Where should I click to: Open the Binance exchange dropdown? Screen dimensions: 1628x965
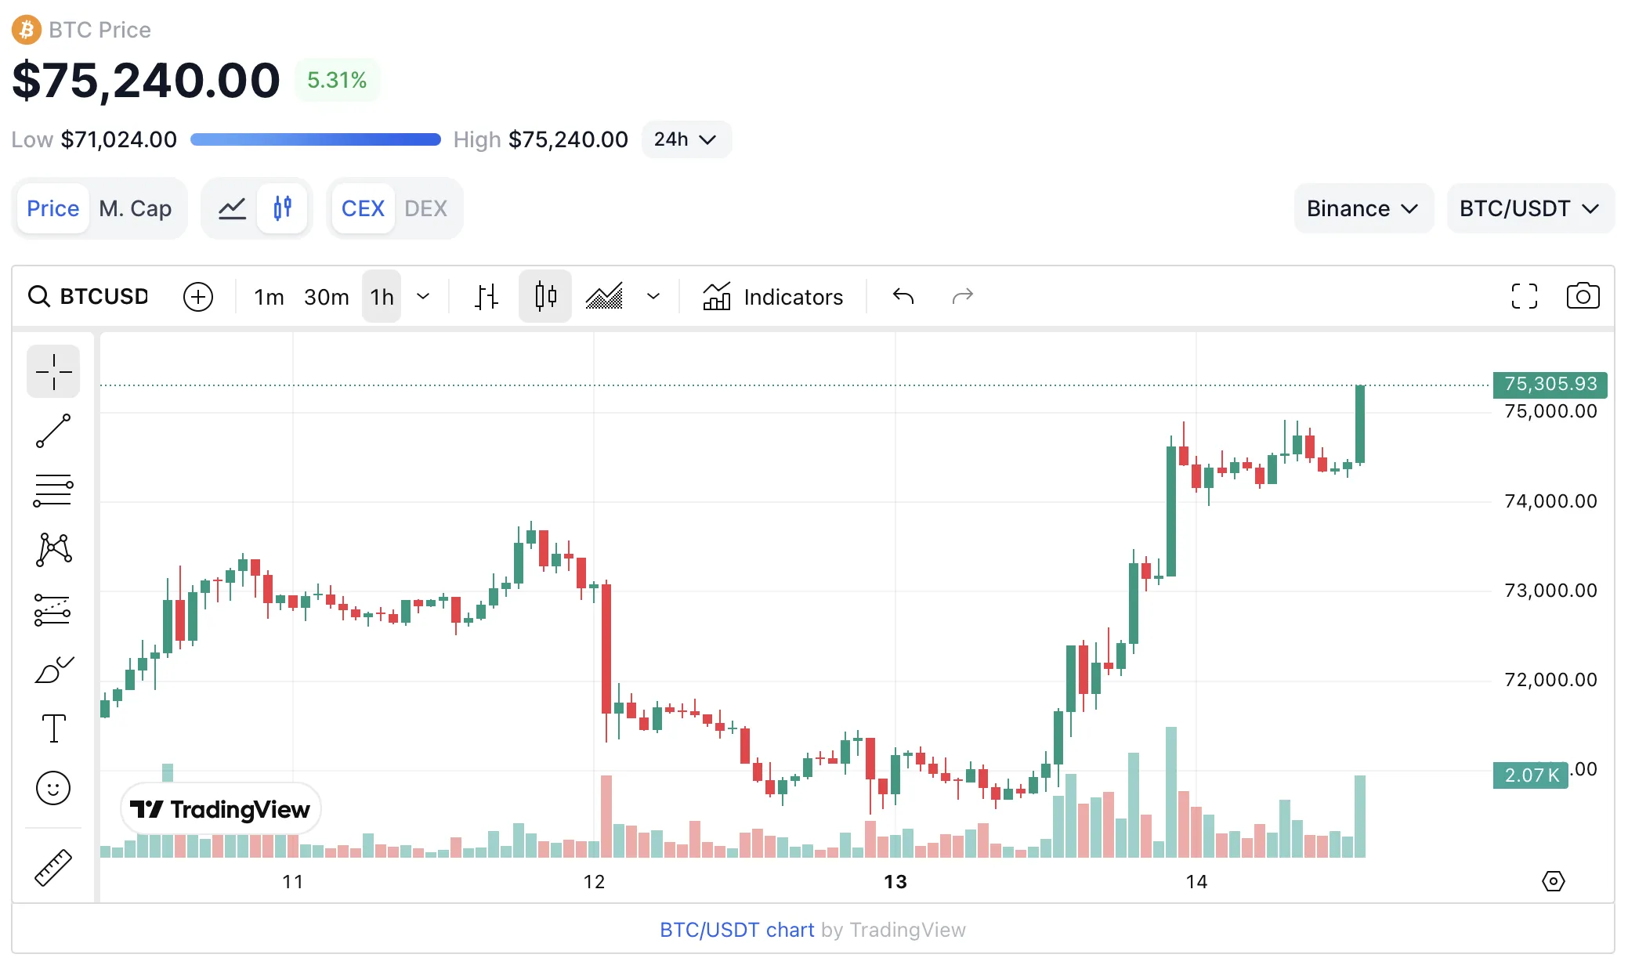1362,208
